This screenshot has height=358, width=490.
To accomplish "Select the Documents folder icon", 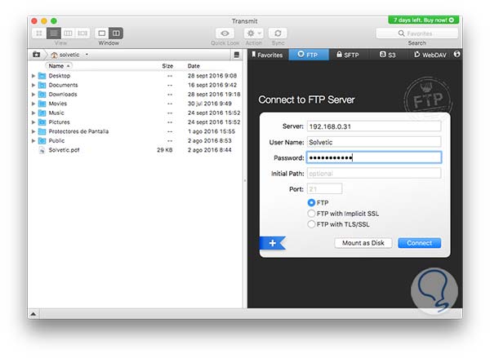I will pos(42,85).
